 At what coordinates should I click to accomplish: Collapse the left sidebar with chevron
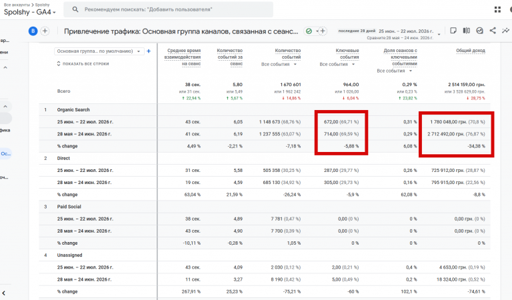click(x=3, y=293)
